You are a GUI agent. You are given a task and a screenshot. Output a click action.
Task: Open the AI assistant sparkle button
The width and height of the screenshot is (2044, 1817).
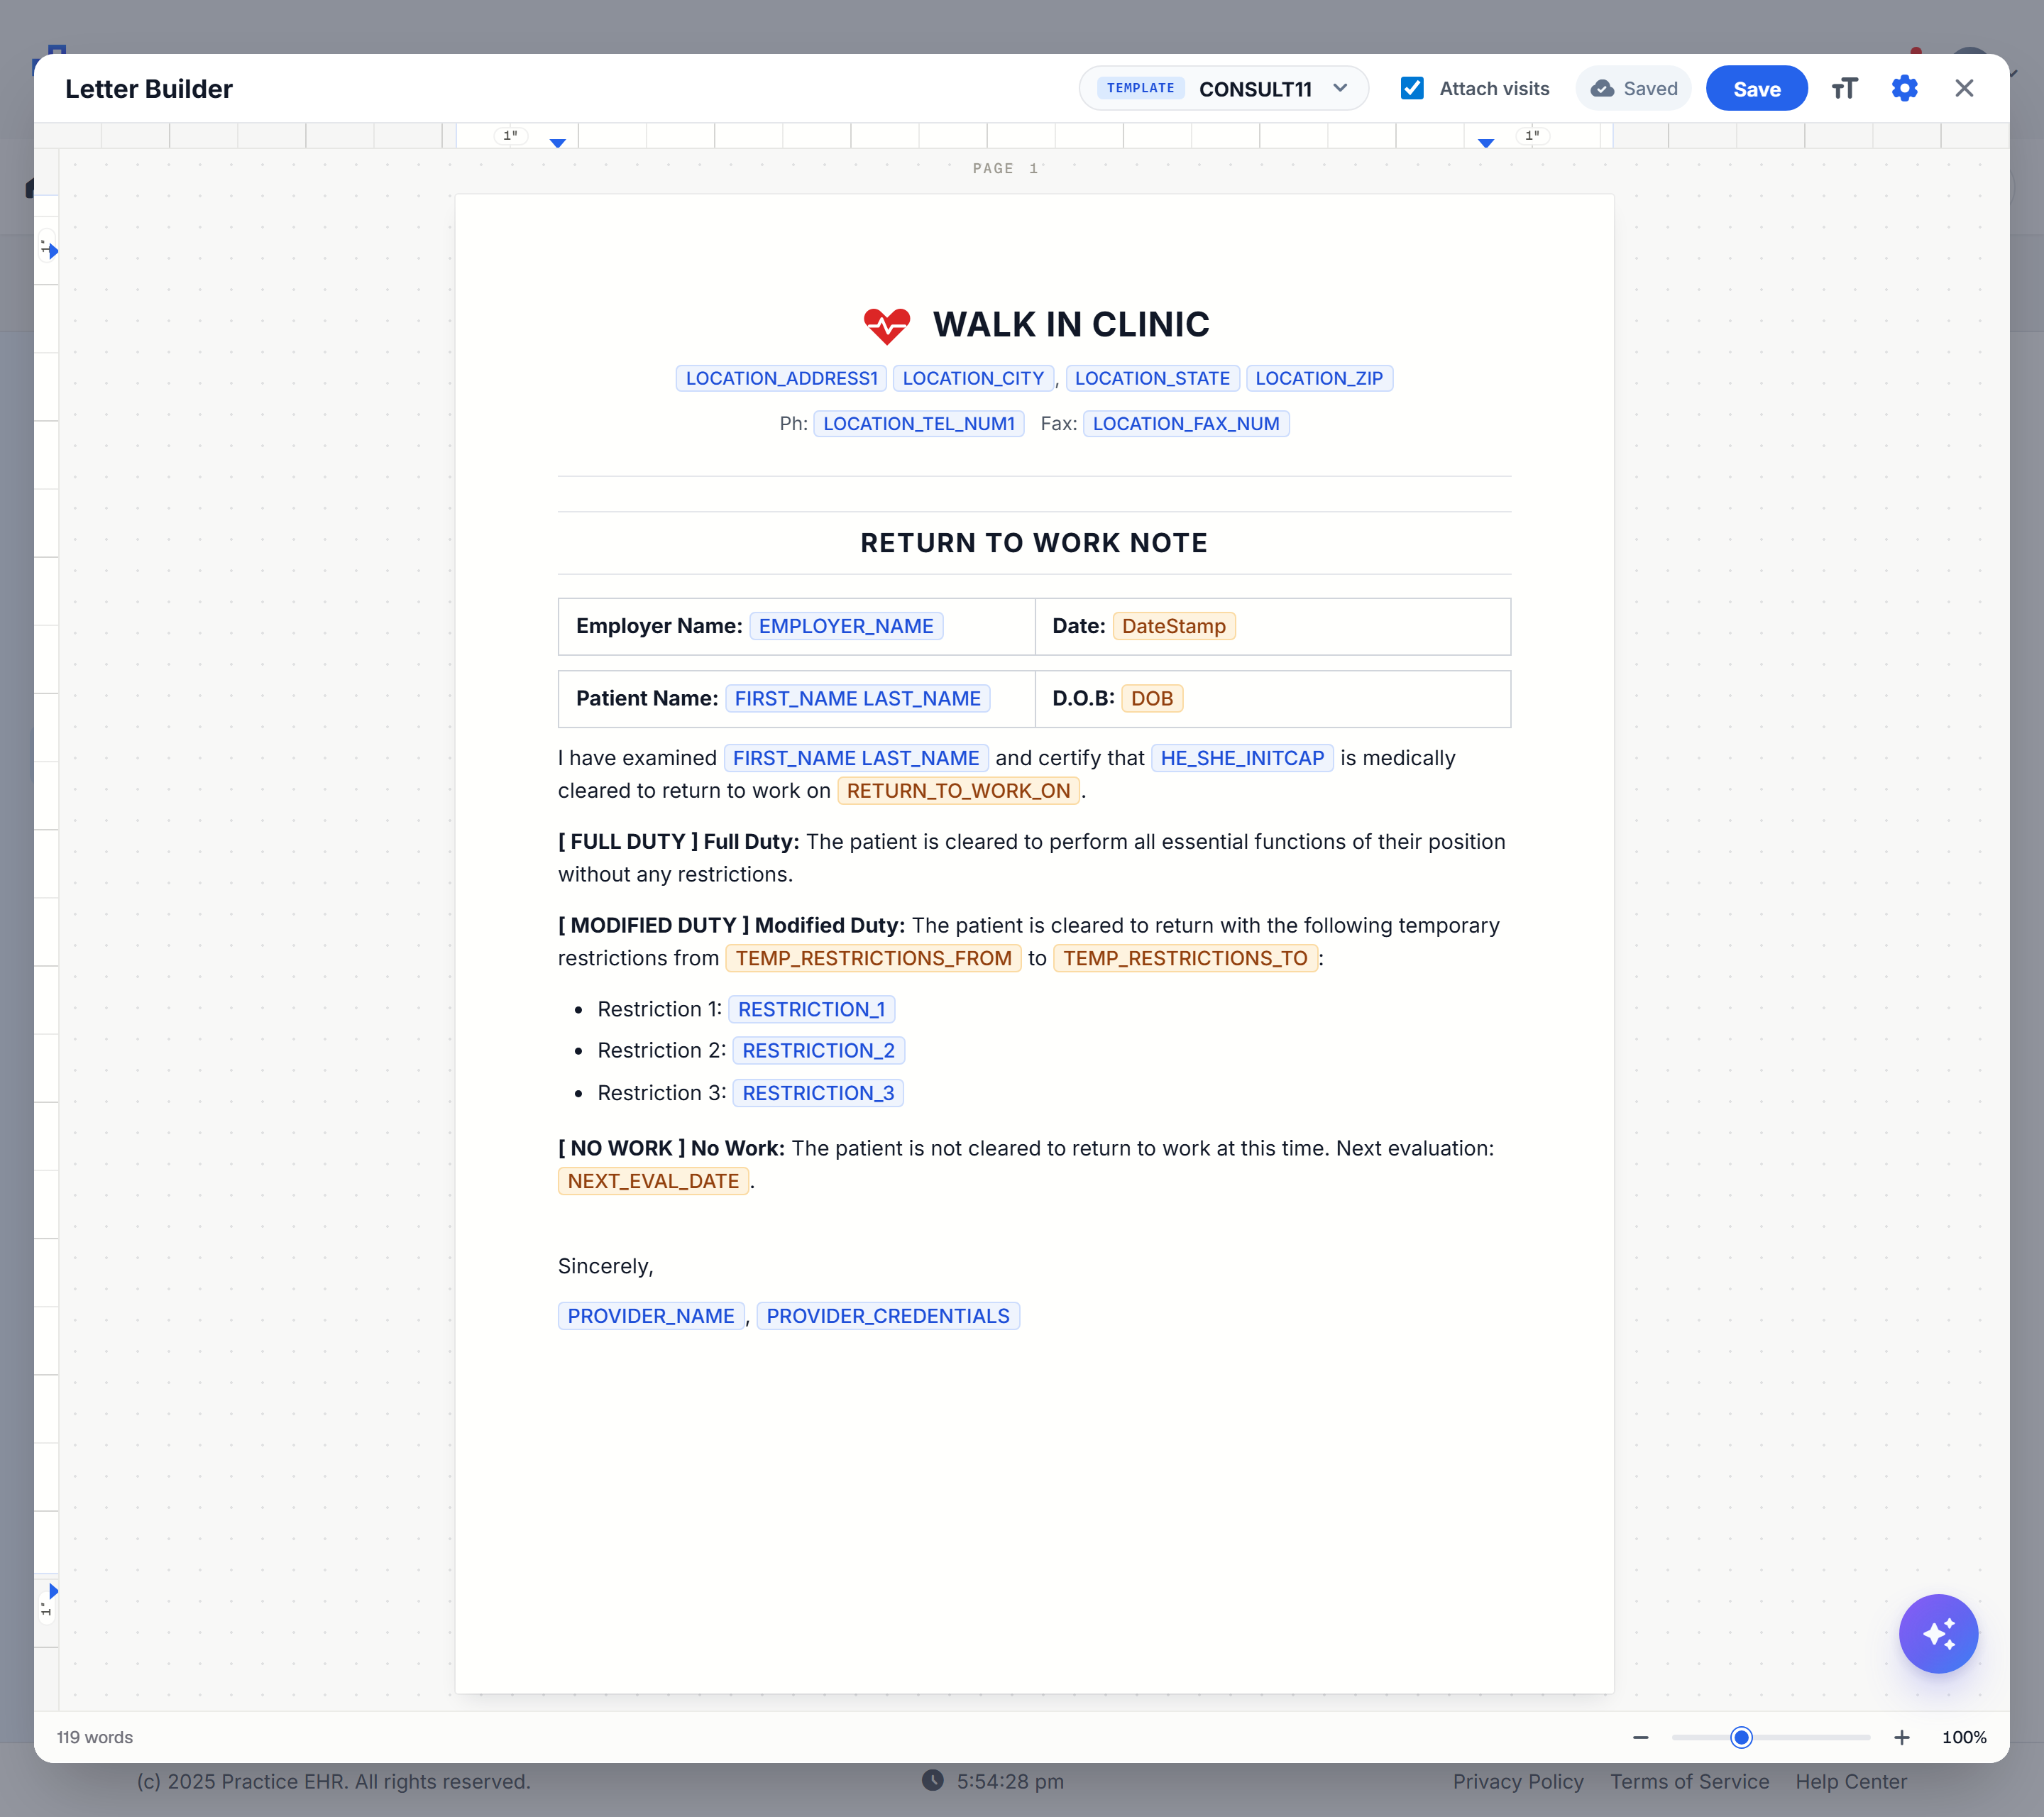pos(1938,1633)
